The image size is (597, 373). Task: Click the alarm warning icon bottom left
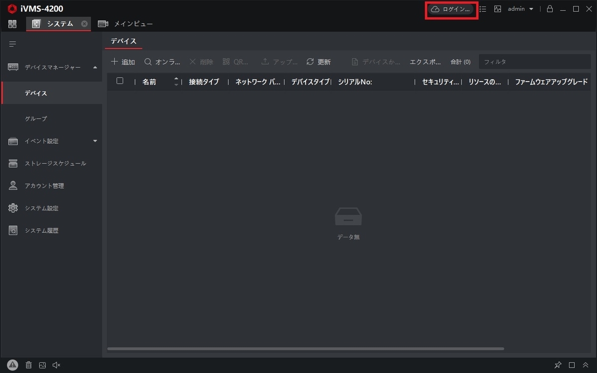[12, 365]
